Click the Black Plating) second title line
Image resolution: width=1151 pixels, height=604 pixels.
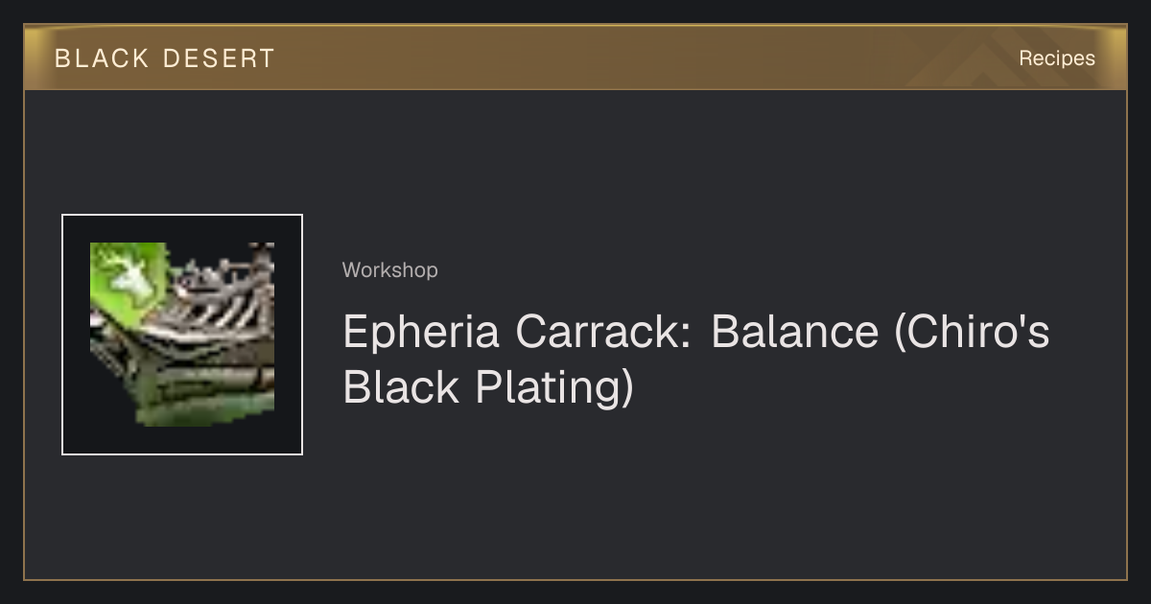click(x=488, y=388)
